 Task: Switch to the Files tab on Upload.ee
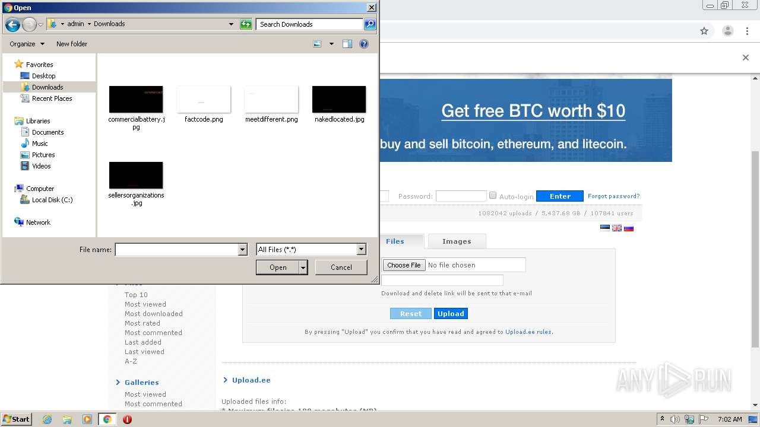click(395, 241)
